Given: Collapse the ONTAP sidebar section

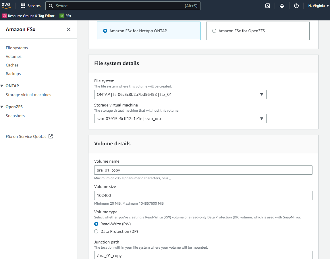Looking at the screenshot, I should click(2, 86).
